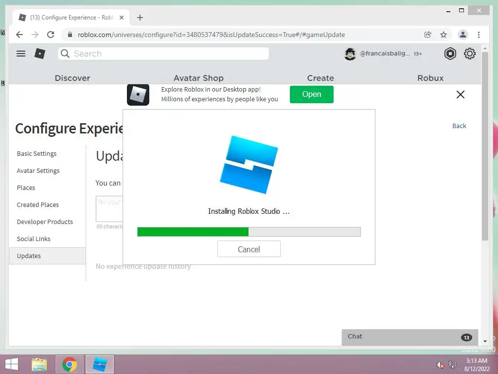Open the Robux balance icon

click(450, 54)
